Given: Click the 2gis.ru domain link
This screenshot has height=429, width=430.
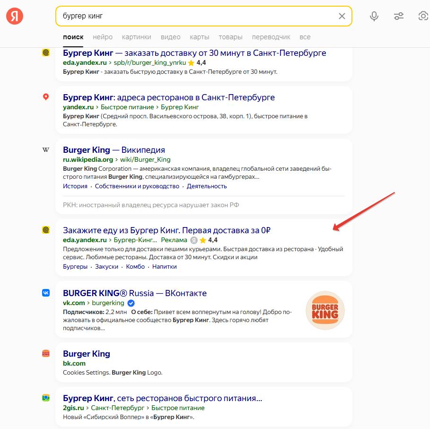Looking at the screenshot, I should (73, 408).
